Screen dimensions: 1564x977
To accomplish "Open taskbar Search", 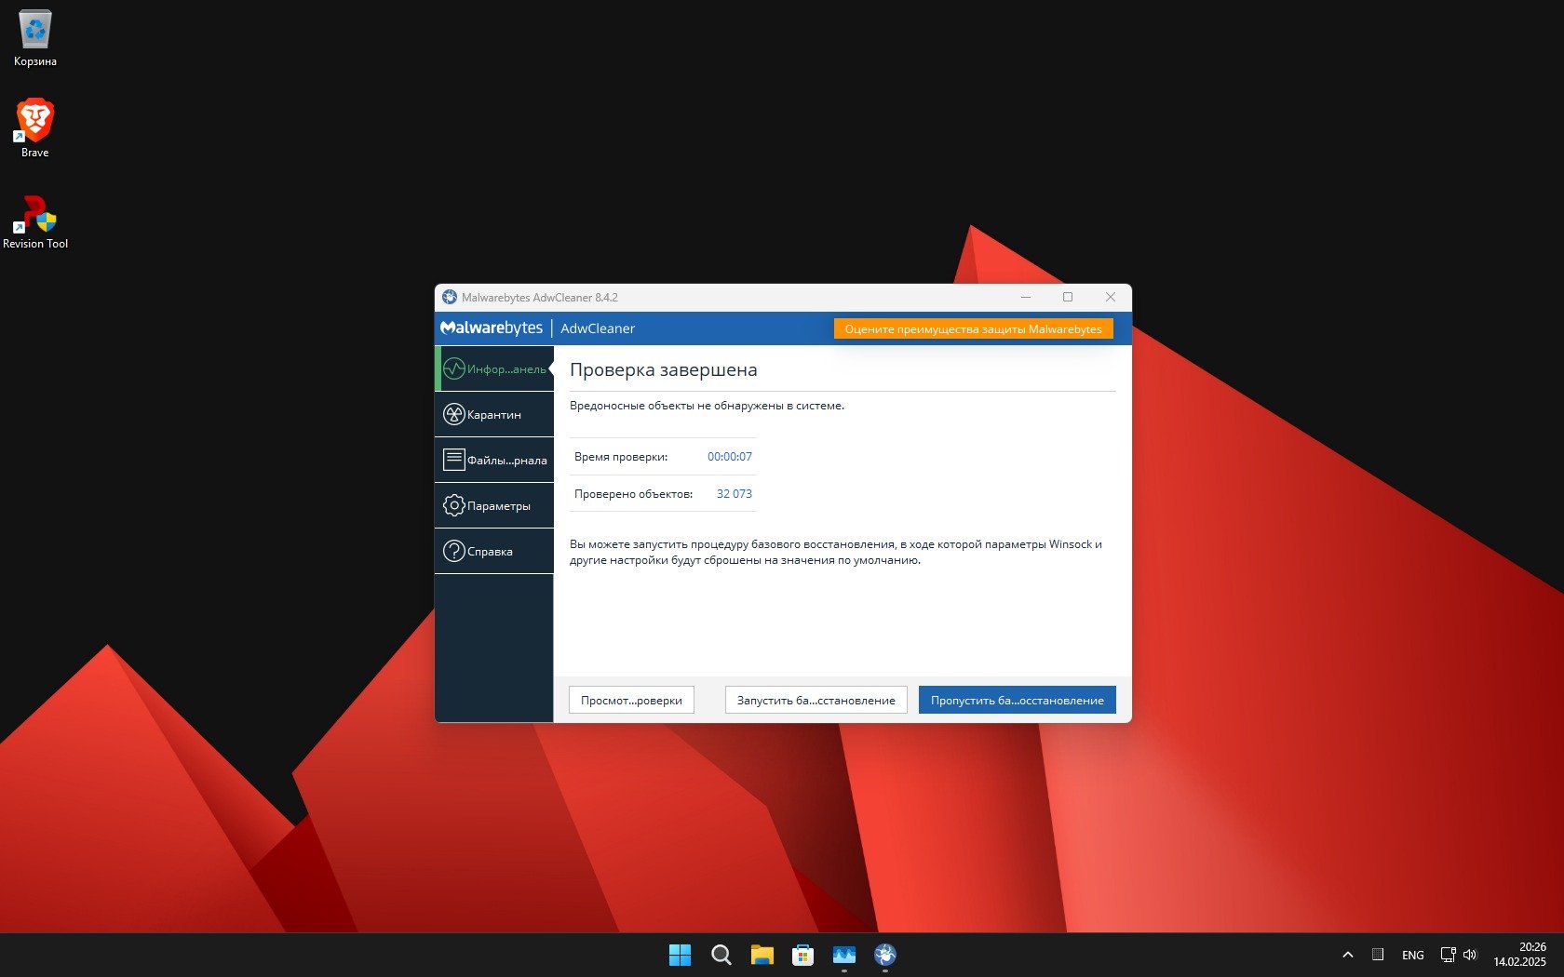I will click(721, 955).
